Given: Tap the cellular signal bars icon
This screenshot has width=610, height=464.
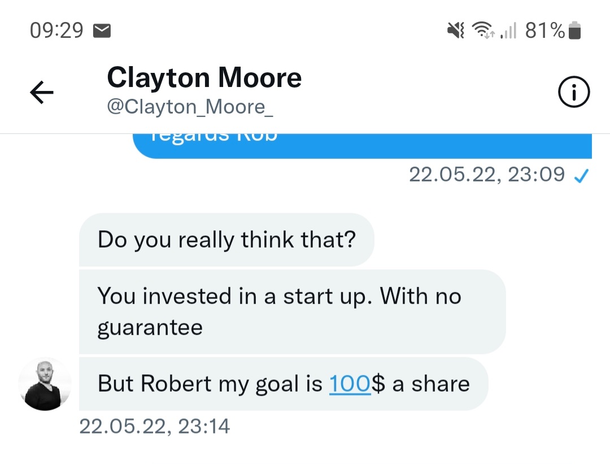Looking at the screenshot, I should (508, 32).
